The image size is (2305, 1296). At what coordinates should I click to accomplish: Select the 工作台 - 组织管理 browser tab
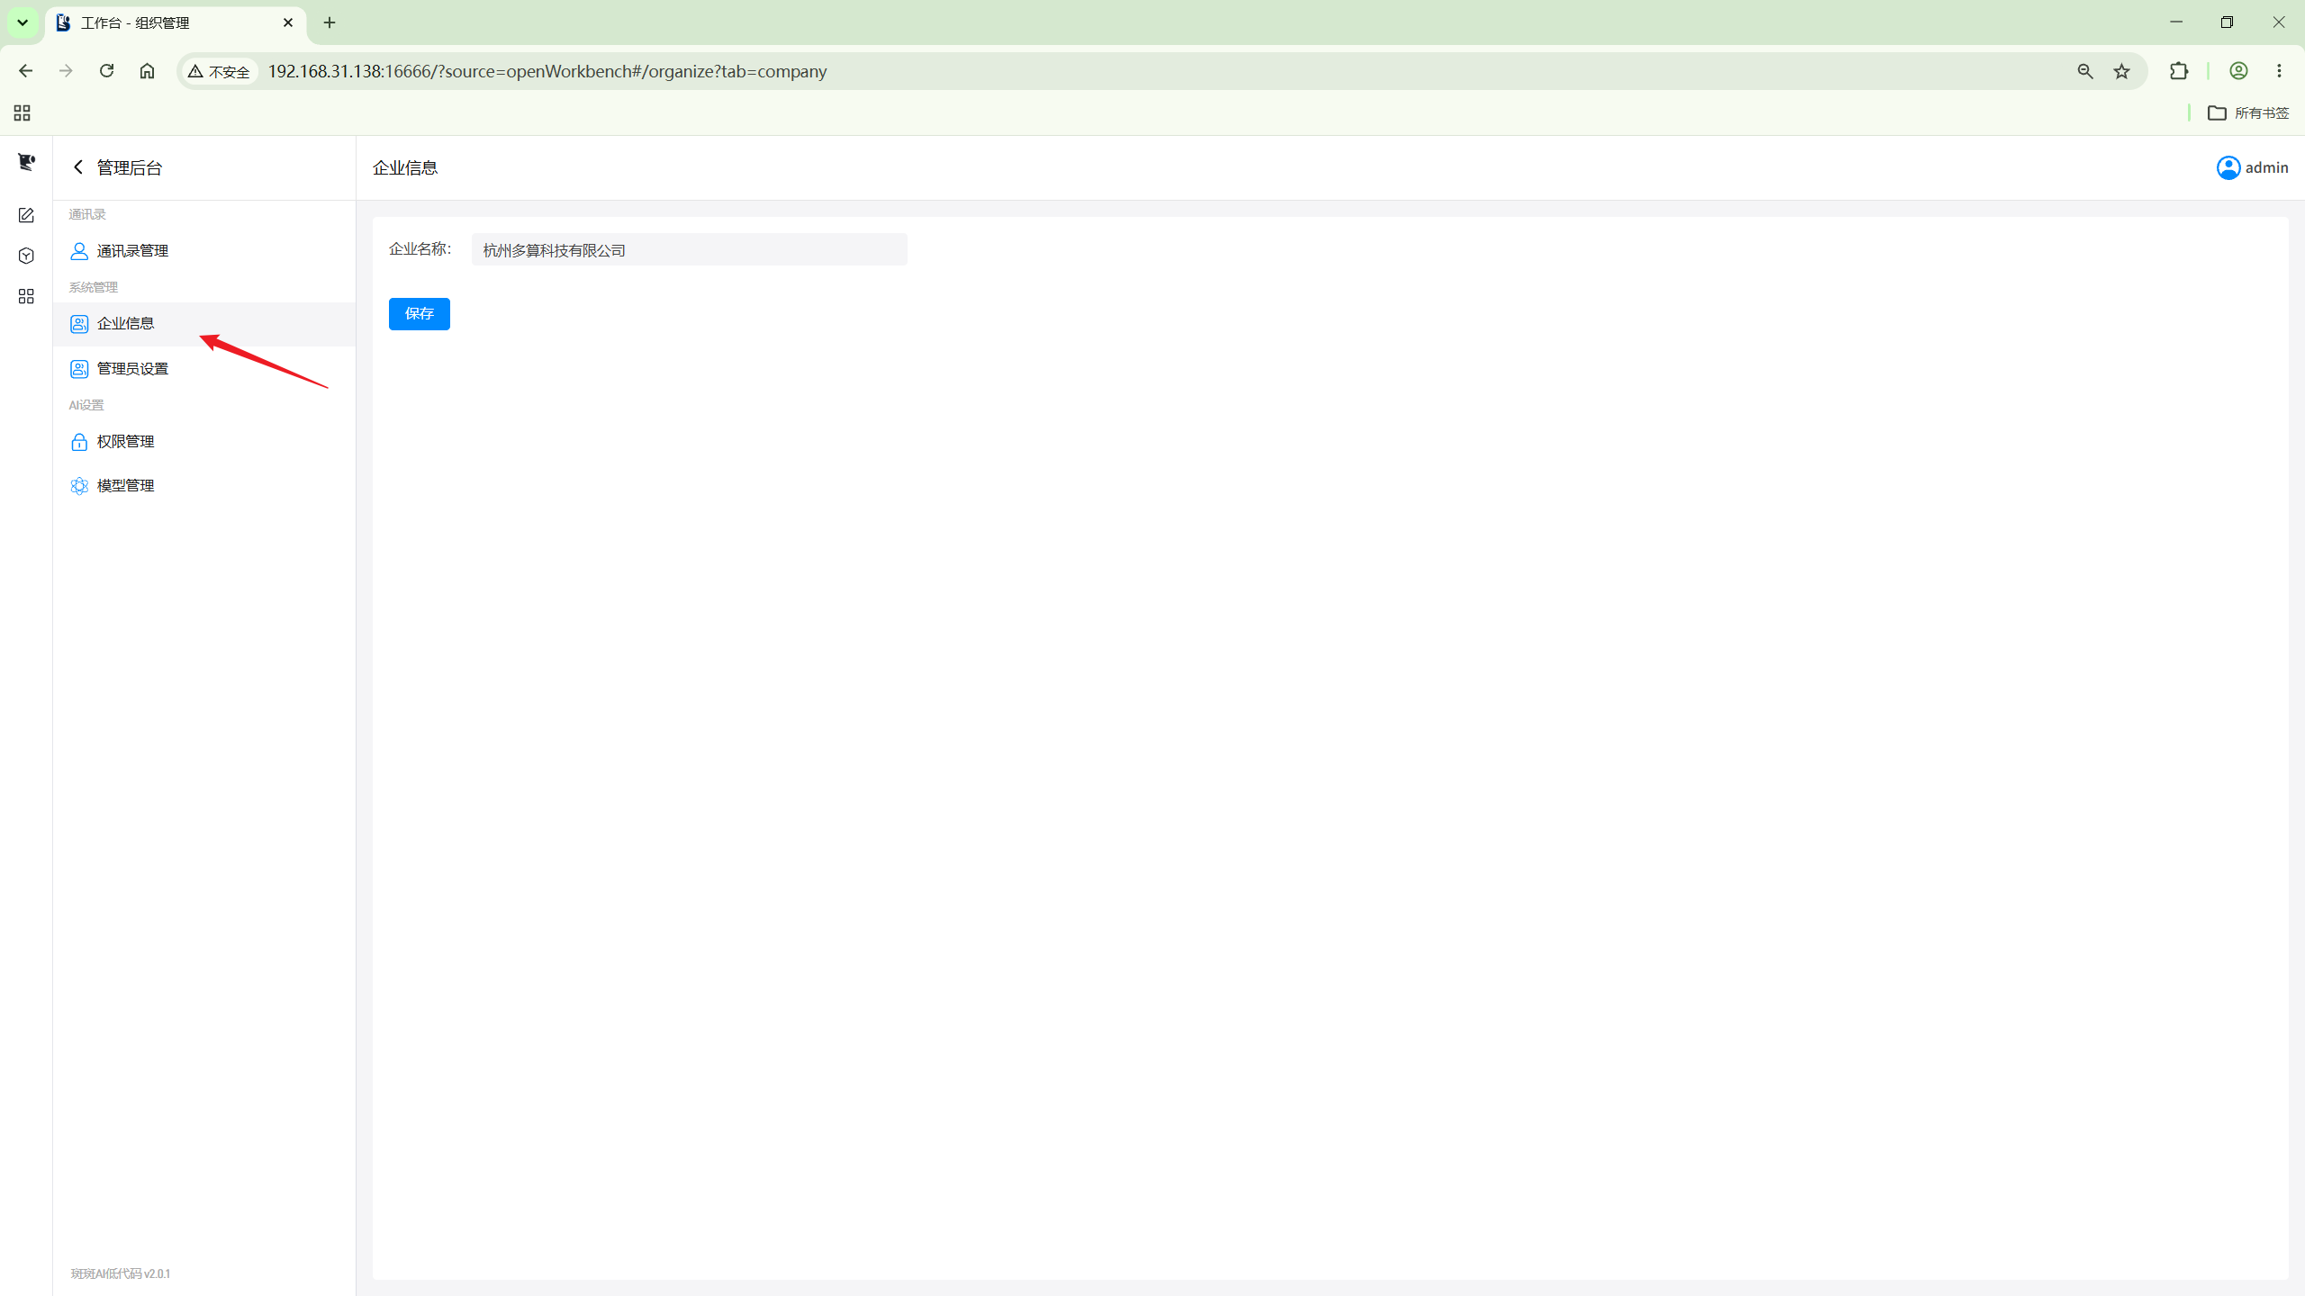click(176, 22)
